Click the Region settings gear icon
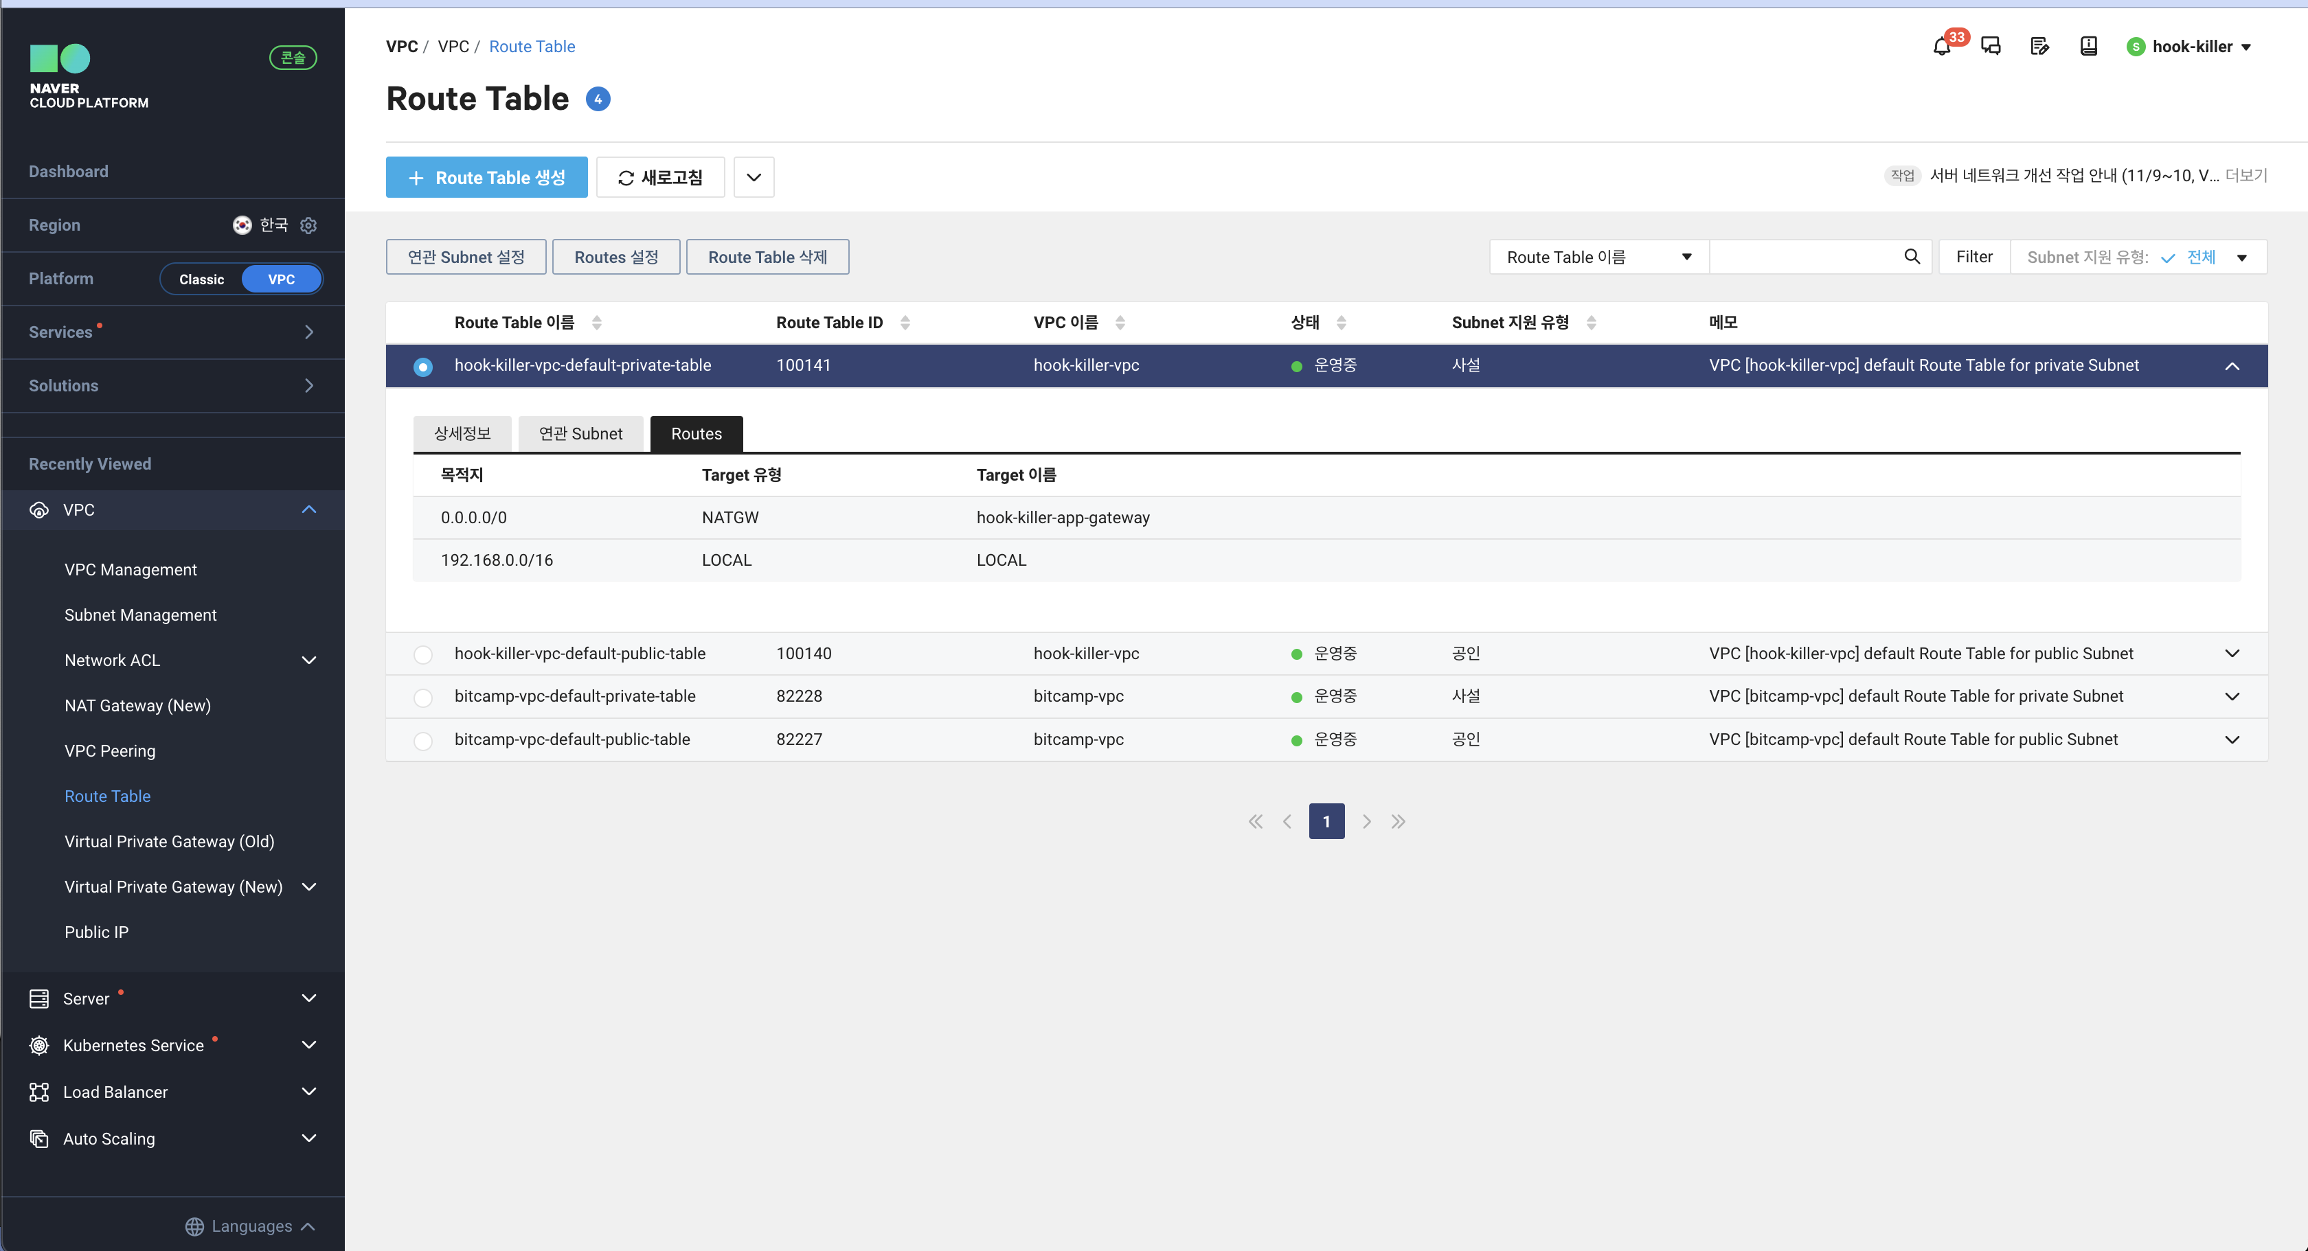The height and width of the screenshot is (1251, 2308). point(308,225)
